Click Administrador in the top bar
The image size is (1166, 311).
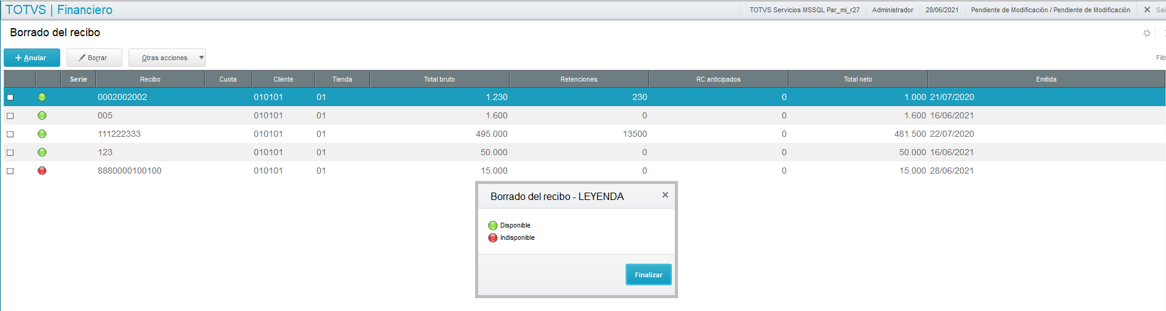pos(892,10)
